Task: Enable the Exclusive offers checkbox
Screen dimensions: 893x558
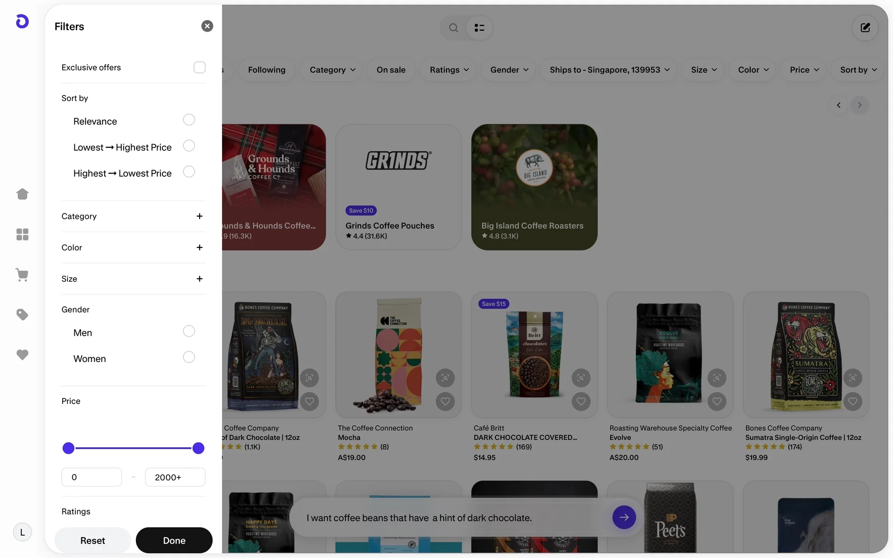Action: [x=200, y=67]
